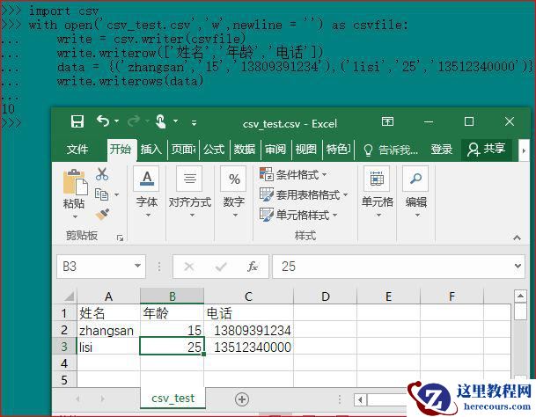Click previous sheet navigation arrow
The height and width of the screenshot is (417, 536).
pyautogui.click(x=77, y=399)
